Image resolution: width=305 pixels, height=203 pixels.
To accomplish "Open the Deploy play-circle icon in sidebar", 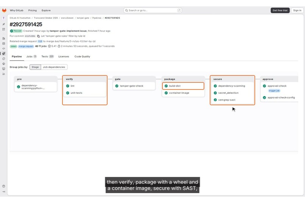I will tap(3, 59).
